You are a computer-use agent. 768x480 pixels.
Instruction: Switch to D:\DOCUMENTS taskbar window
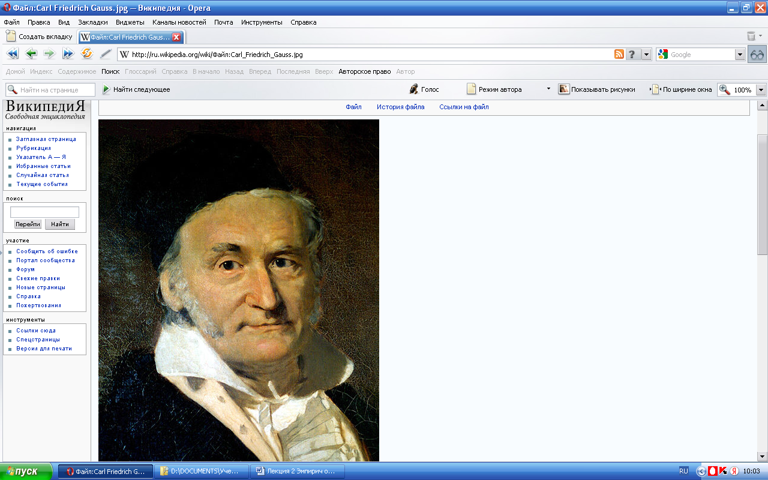(x=201, y=471)
